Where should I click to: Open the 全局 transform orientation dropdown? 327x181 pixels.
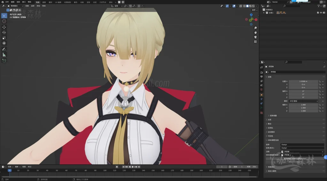point(117,6)
